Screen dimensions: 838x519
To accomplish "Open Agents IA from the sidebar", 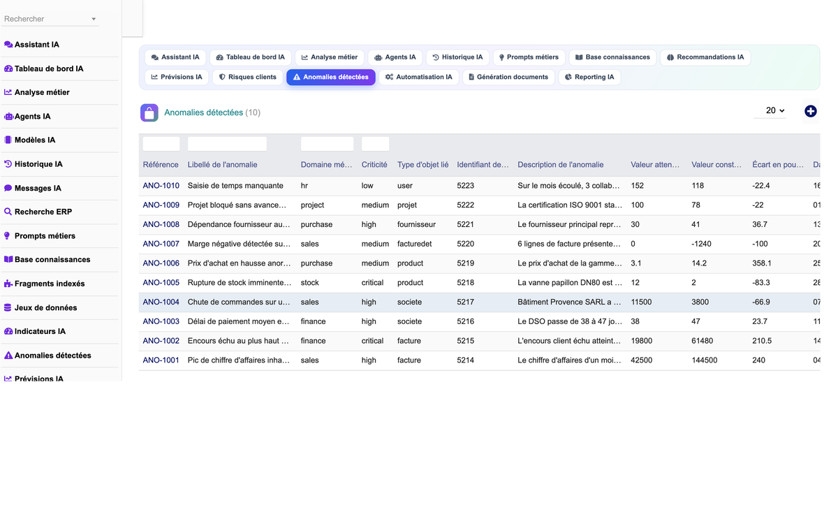I will click(x=27, y=117).
